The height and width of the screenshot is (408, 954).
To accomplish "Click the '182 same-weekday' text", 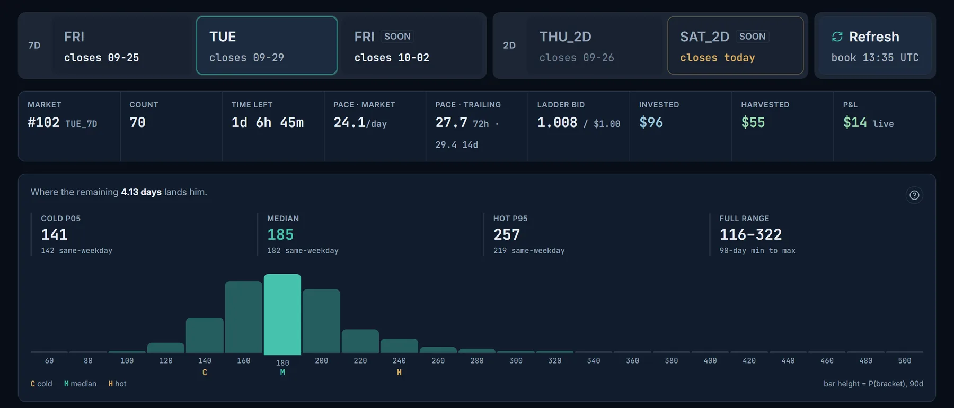I will 303,250.
